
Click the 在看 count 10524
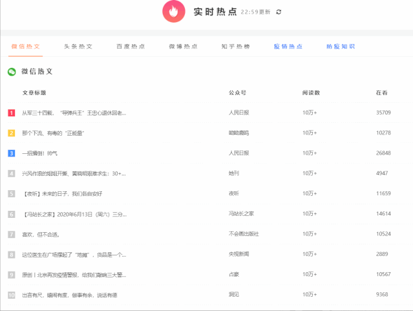pos(383,234)
